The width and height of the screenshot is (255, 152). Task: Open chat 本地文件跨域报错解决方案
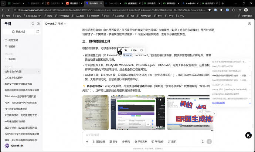click(18, 84)
